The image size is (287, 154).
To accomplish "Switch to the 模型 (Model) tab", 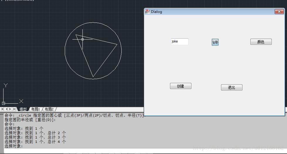I will tap(23, 109).
